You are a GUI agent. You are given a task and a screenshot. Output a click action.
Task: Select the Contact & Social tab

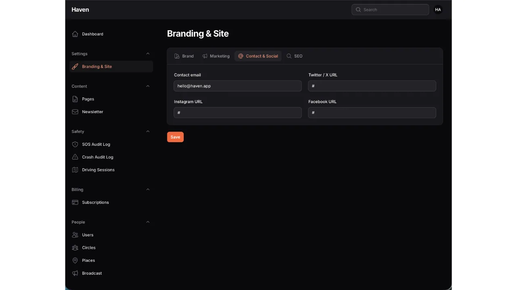pos(258,56)
